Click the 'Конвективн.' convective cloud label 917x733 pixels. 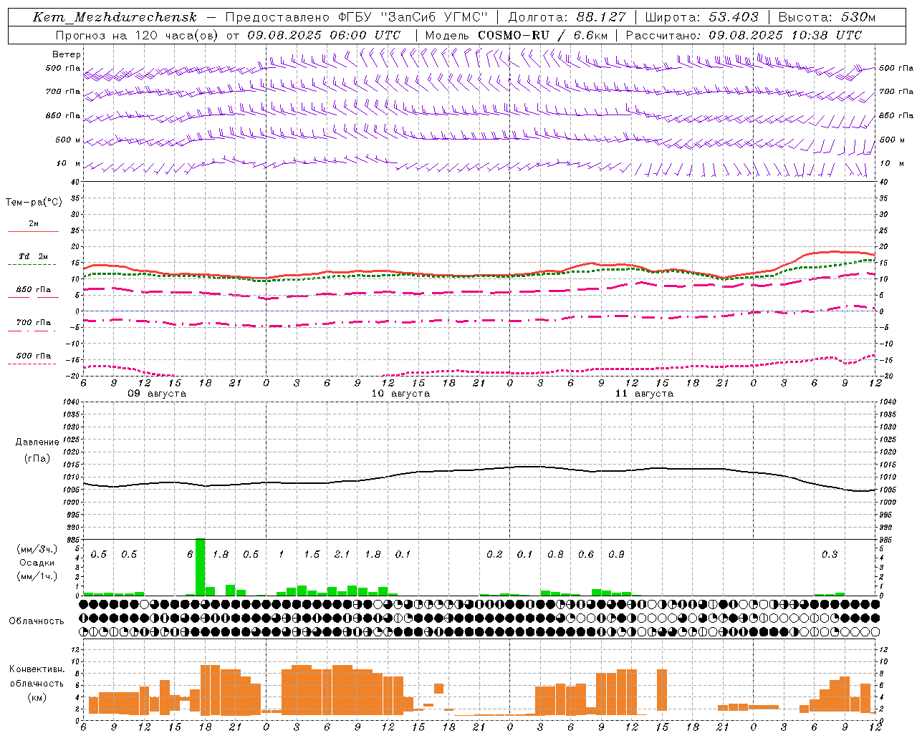pyautogui.click(x=37, y=669)
